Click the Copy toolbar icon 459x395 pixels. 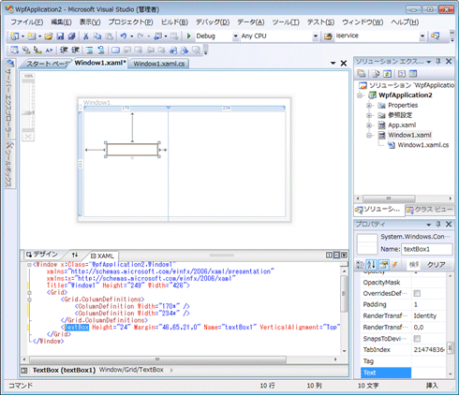click(97, 37)
